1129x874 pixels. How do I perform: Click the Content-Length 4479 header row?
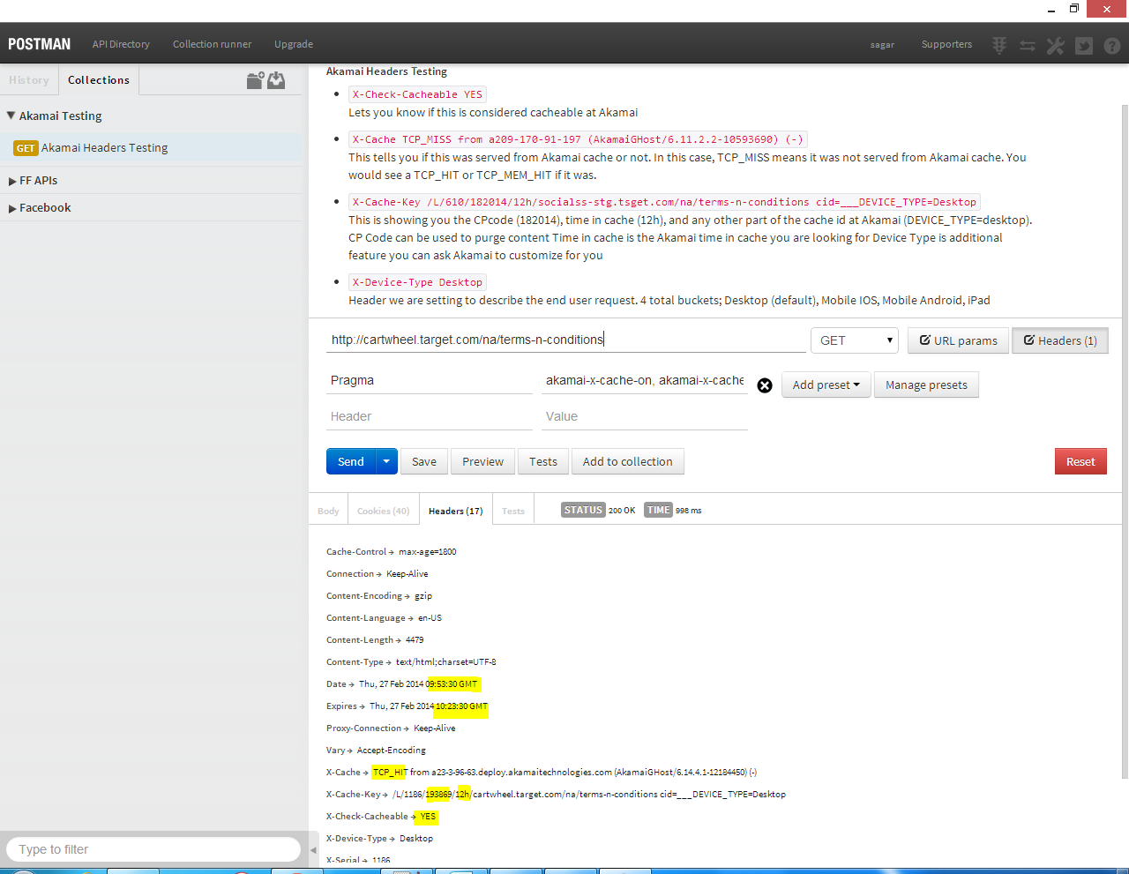coord(375,640)
